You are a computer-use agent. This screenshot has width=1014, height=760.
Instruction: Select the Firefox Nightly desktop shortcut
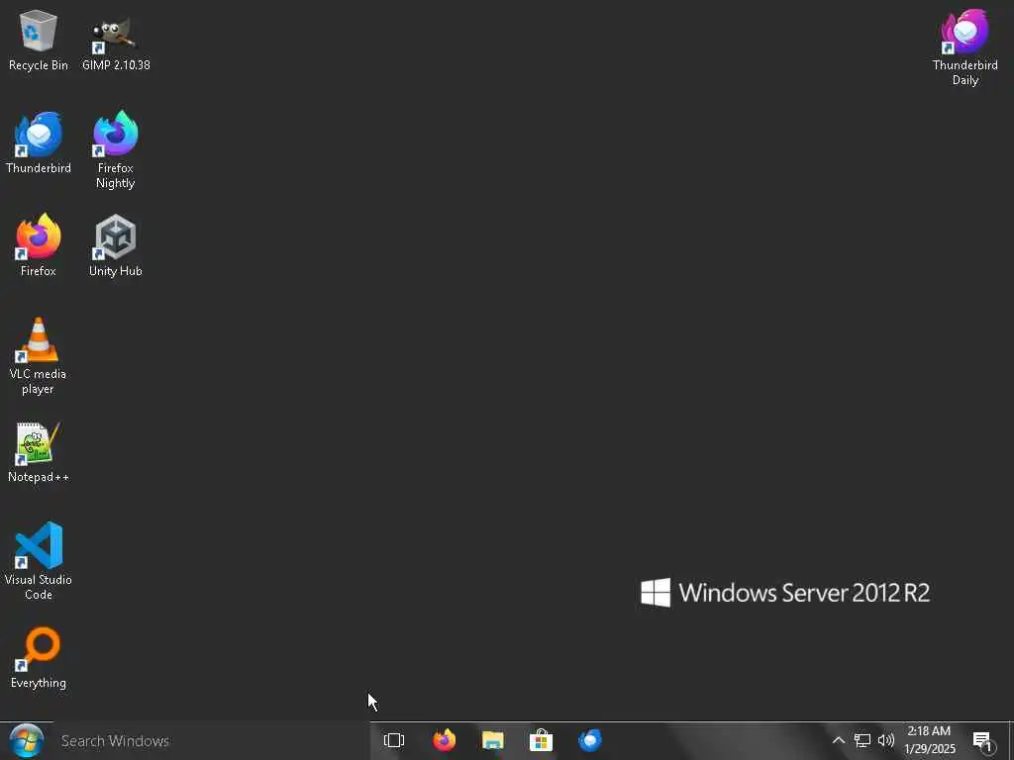[x=116, y=150]
